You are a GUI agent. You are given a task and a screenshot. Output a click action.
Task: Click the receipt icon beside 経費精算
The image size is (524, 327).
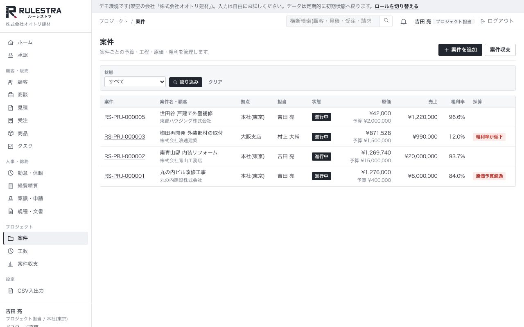[x=11, y=186]
